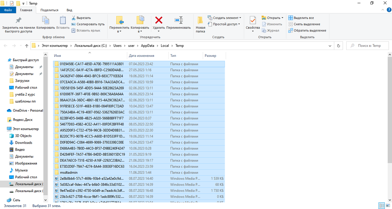Click Users in the address breadcrumb
Viewport: 392px width, 209px height.
click(x=117, y=46)
